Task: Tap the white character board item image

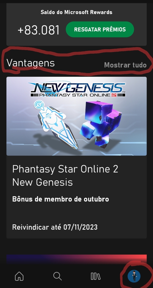Action: pos(56,125)
